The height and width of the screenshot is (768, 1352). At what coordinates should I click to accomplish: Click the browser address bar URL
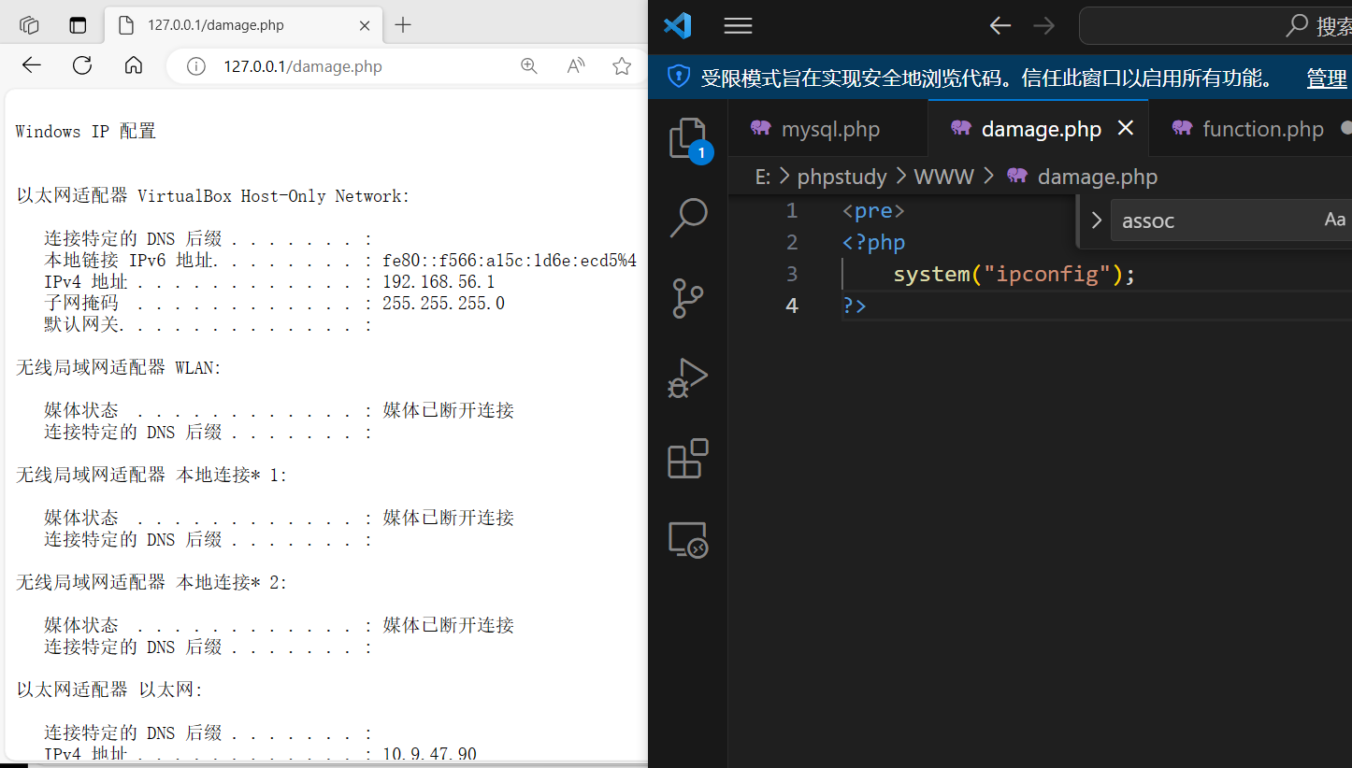pyautogui.click(x=302, y=66)
